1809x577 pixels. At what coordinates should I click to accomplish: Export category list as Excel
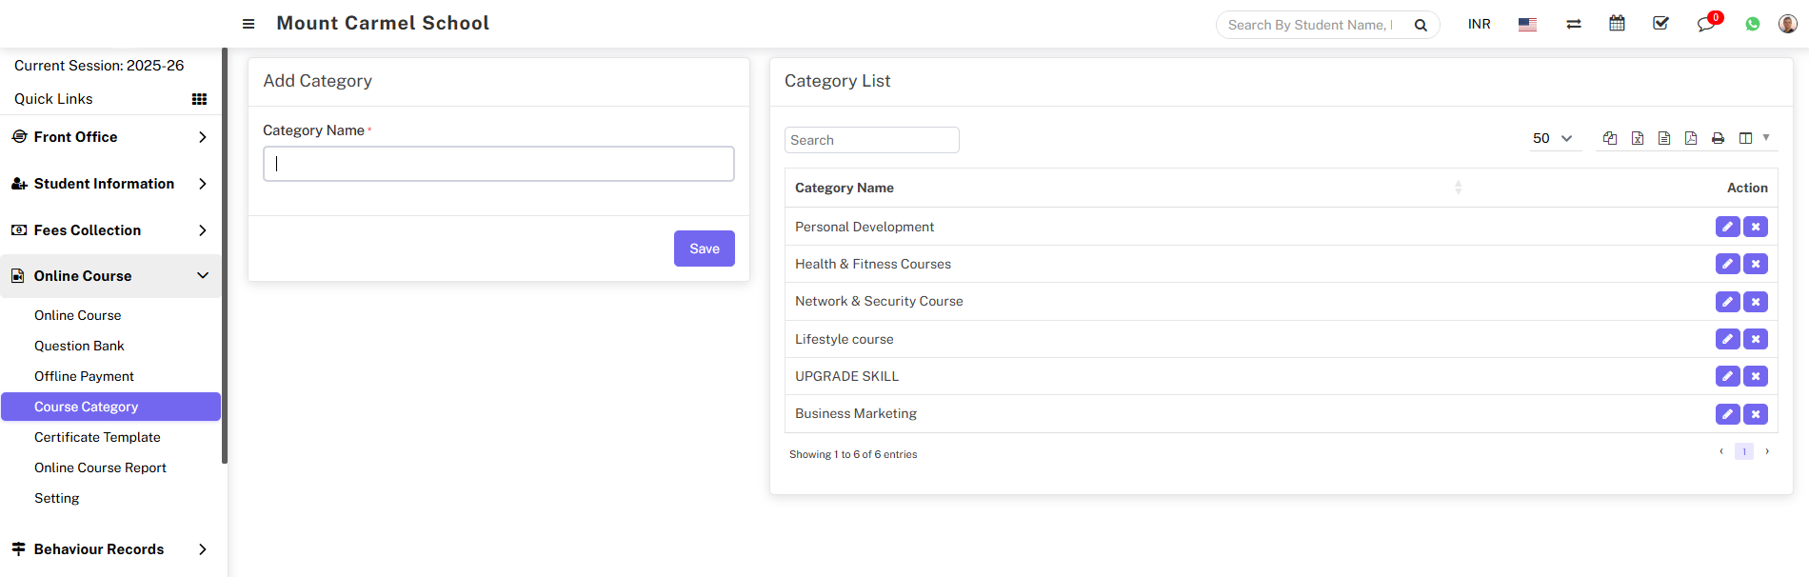click(1638, 138)
